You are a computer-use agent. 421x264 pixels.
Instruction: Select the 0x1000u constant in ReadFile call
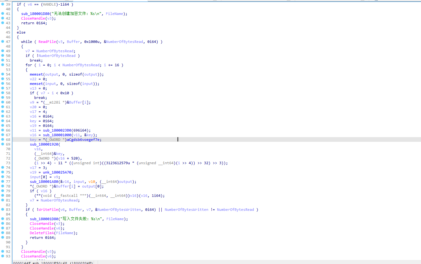92,42
